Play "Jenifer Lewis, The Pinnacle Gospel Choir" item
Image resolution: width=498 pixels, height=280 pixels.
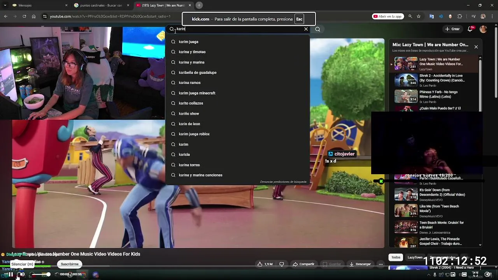click(434, 242)
